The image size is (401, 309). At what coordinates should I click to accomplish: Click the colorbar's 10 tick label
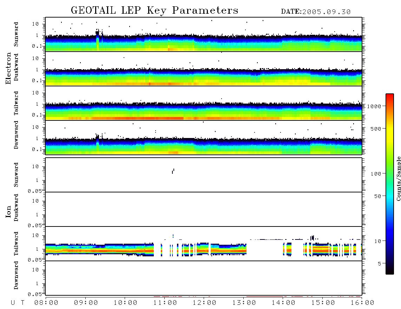377,241
